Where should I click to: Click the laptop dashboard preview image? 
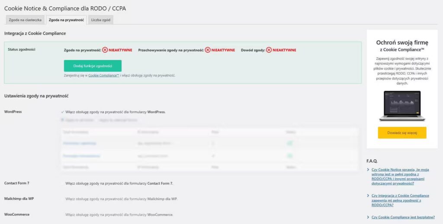[x=402, y=106]
